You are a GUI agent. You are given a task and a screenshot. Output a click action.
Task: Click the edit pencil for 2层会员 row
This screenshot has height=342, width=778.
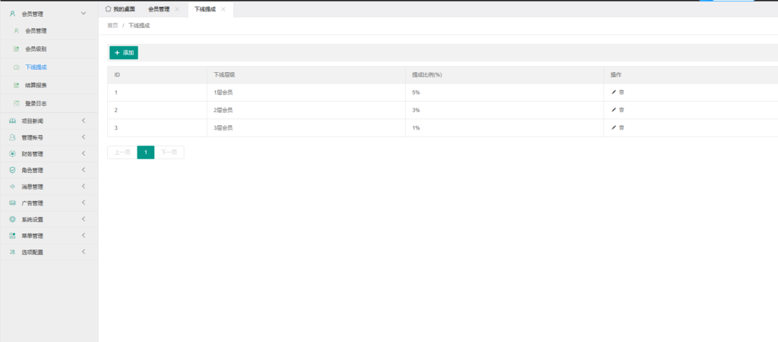(614, 110)
